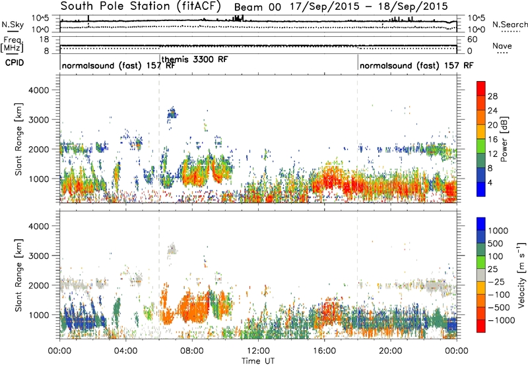This screenshot has height=365, width=528.
Task: Click the "28" label on the Power colorbar
Action: (492, 96)
